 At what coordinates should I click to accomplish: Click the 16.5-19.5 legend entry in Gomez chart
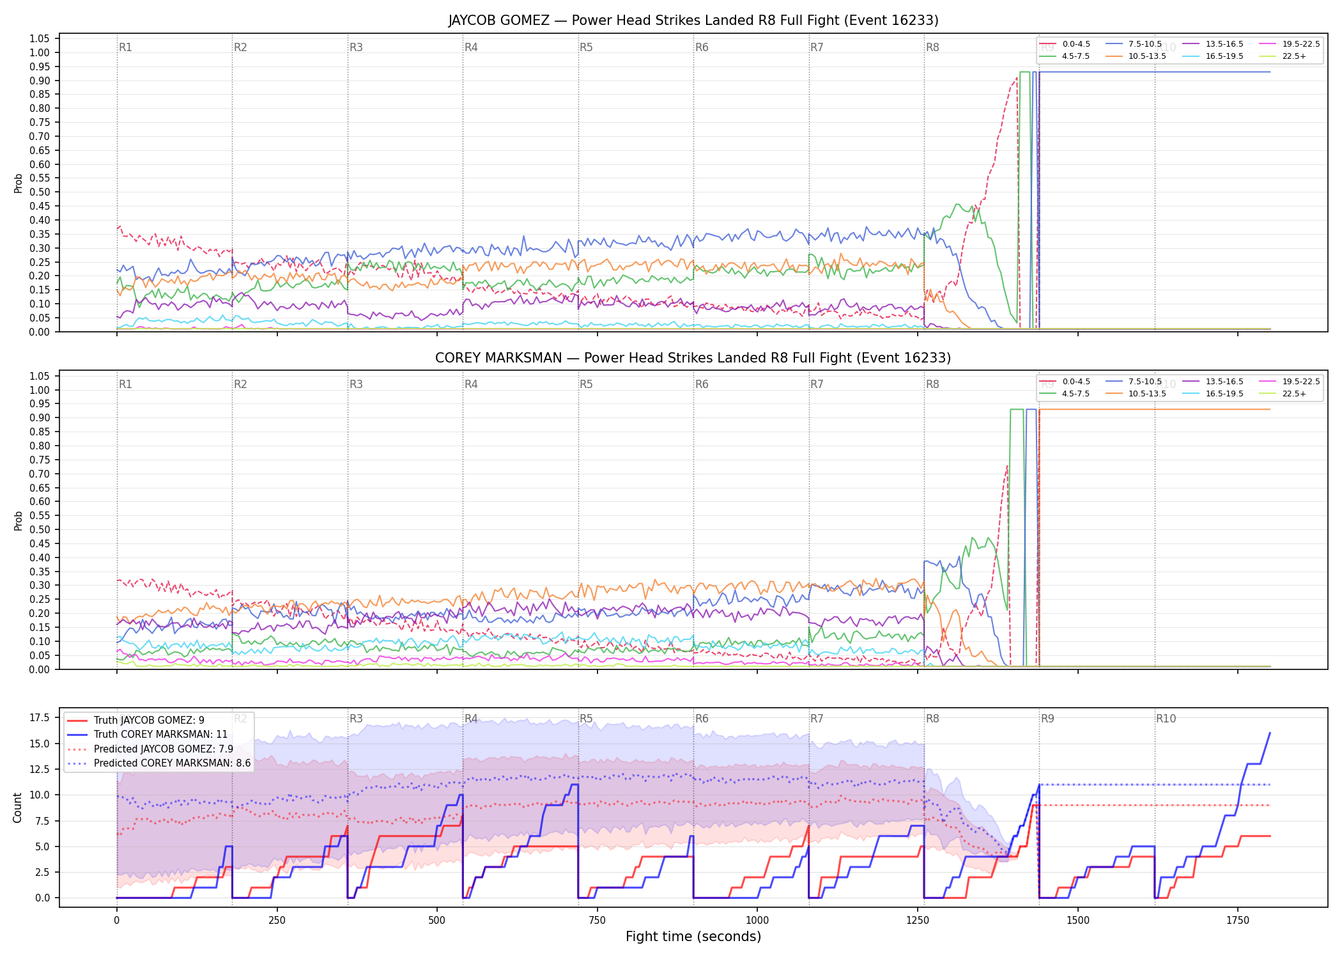click(1212, 56)
